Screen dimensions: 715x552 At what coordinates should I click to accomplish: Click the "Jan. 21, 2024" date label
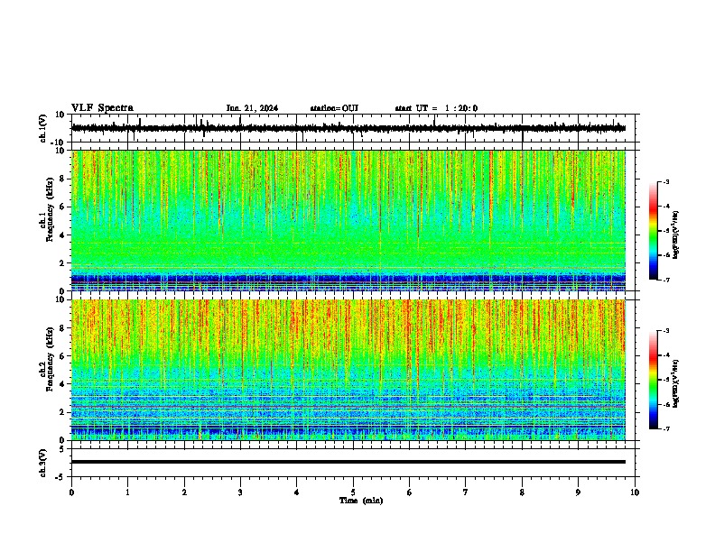click(x=252, y=108)
